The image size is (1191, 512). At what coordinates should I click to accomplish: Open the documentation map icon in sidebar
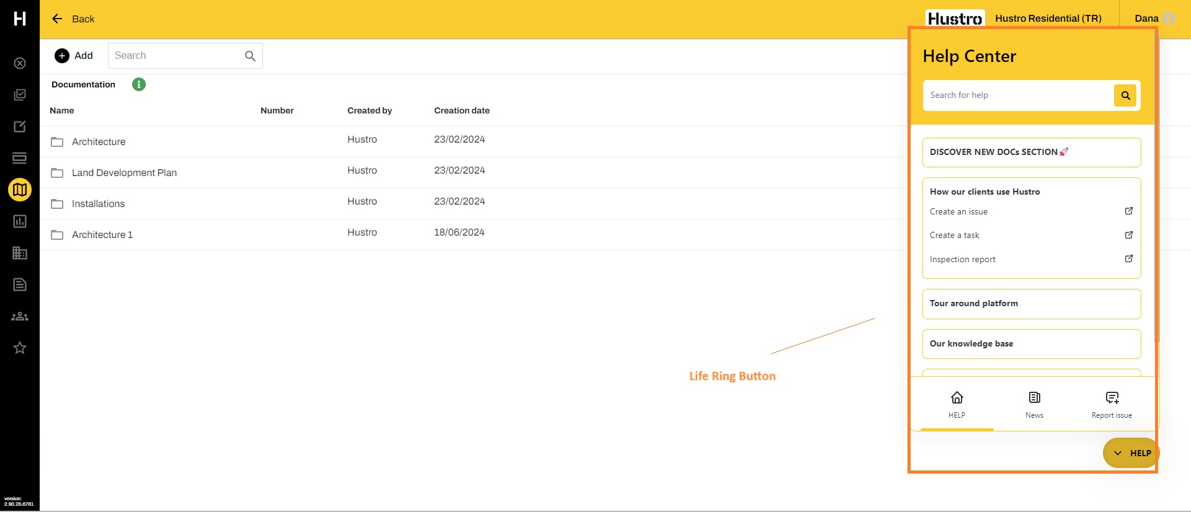coord(20,190)
